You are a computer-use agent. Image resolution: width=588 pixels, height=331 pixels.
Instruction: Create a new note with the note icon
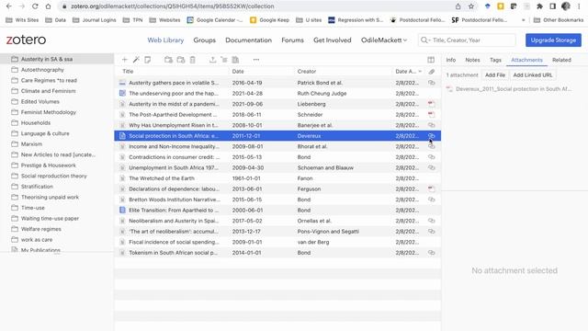click(148, 60)
